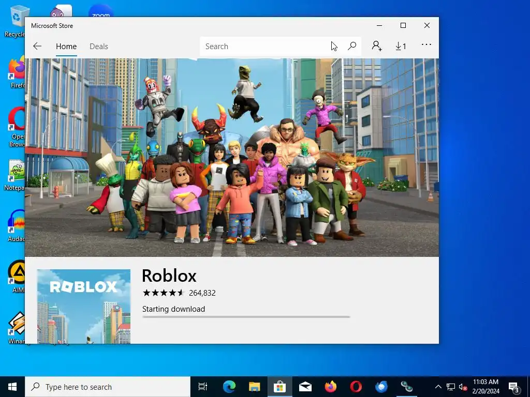Select the Winamp desktop shortcut
530x397 pixels.
16,327
